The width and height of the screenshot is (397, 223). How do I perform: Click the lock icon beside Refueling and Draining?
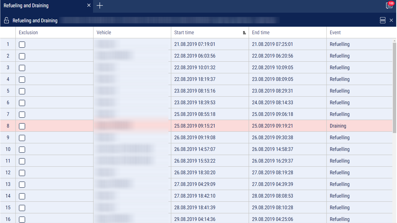point(6,20)
